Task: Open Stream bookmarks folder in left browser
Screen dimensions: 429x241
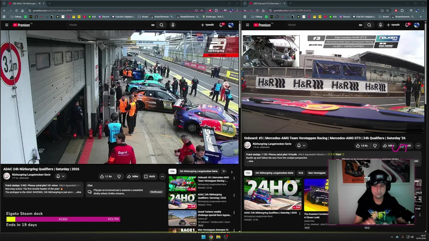Action: 143,16
